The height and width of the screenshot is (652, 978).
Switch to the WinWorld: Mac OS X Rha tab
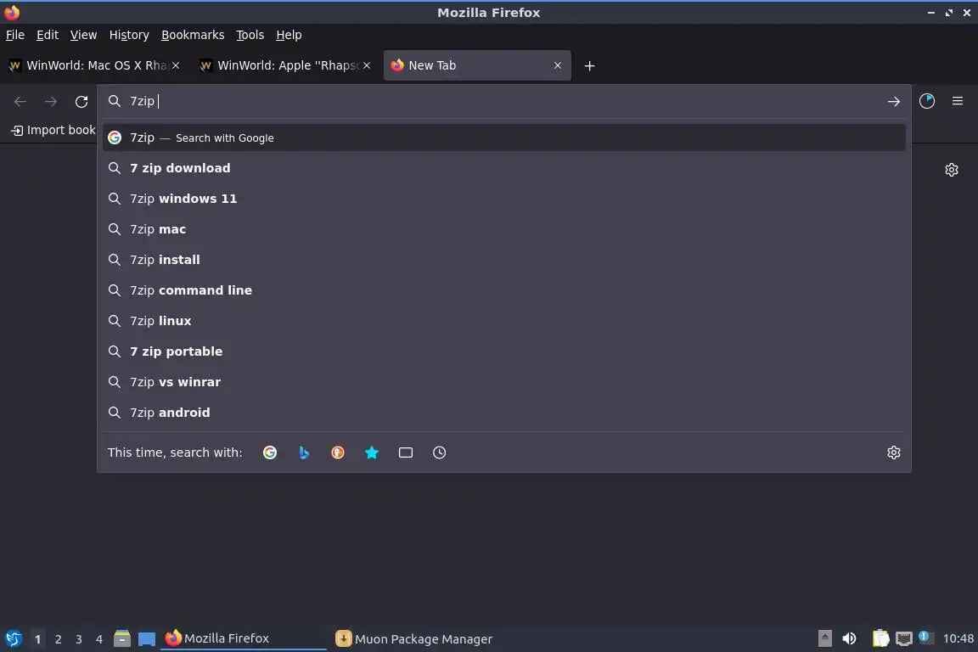click(95, 65)
